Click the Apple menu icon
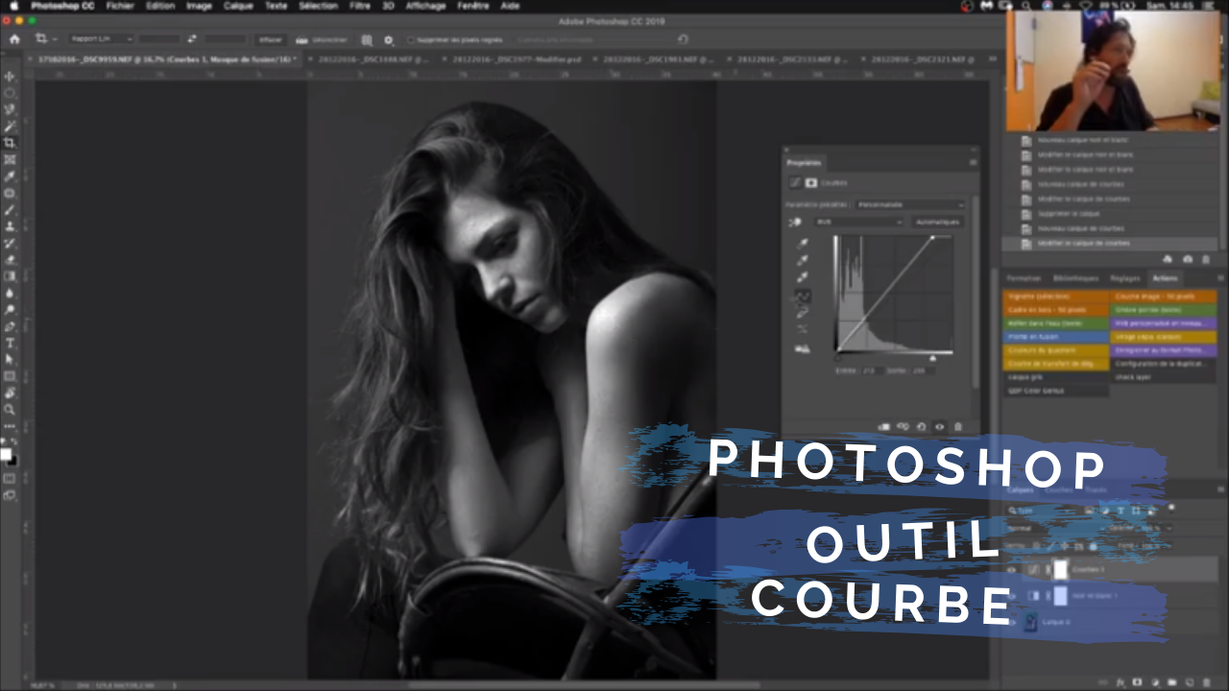Screen dimensions: 1229x691 (x=13, y=6)
